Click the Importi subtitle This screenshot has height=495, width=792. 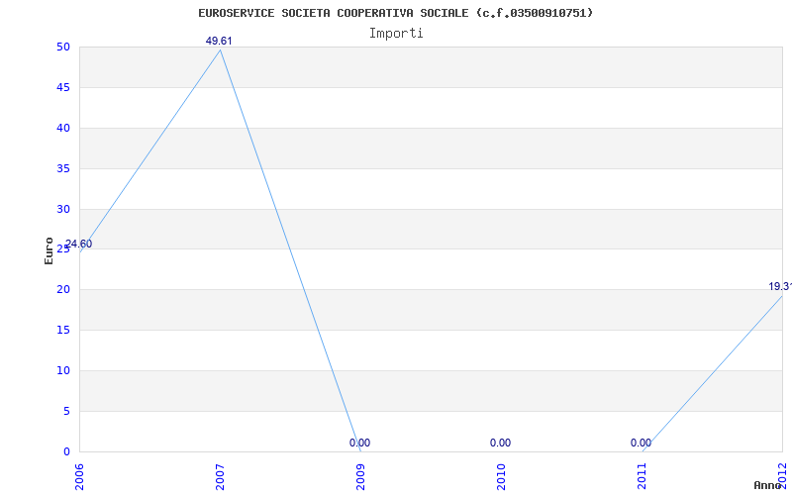coord(396,34)
